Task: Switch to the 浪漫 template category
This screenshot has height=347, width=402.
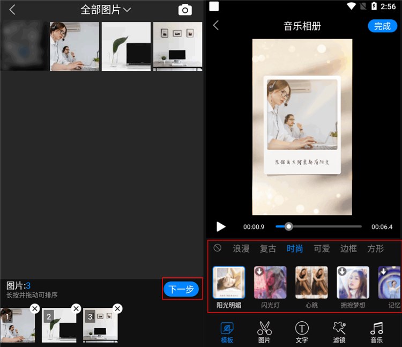Action: coord(241,248)
